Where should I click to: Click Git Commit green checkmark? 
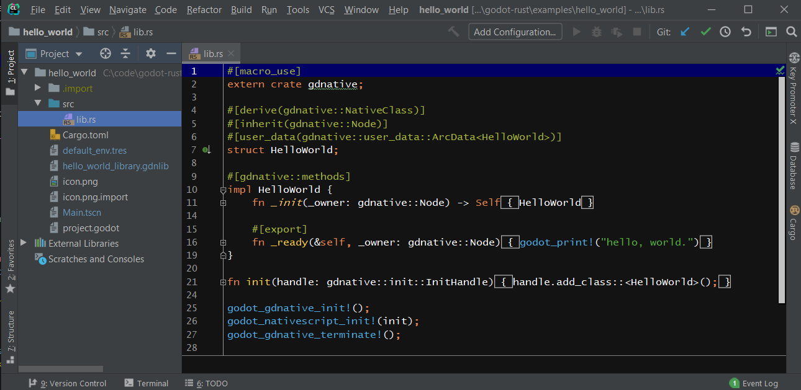[705, 32]
